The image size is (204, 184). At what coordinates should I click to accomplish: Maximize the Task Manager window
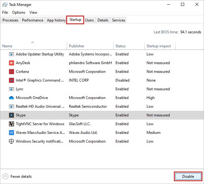pyautogui.click(x=183, y=5)
